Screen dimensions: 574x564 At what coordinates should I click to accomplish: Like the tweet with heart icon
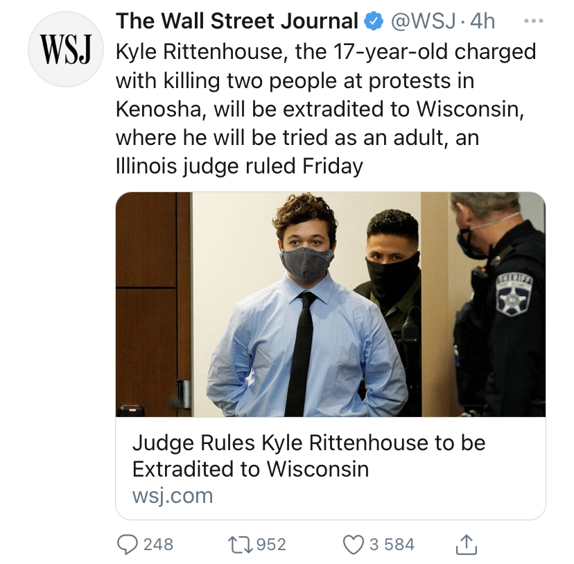pos(353,545)
